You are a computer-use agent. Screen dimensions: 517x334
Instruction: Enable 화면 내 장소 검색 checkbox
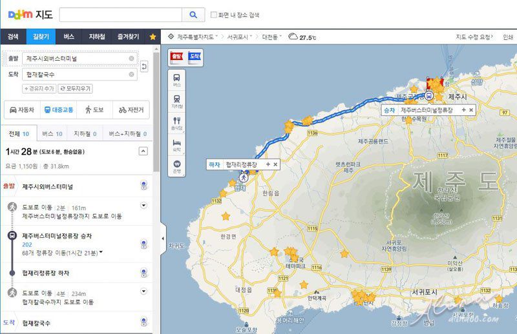[x=214, y=15]
